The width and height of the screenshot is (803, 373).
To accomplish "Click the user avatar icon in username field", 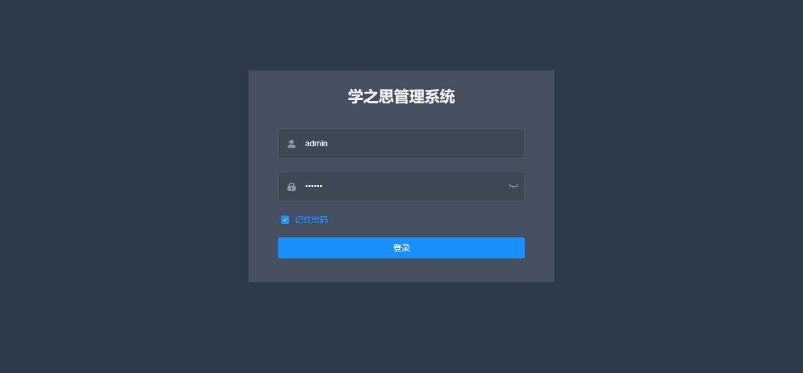I will (x=291, y=144).
